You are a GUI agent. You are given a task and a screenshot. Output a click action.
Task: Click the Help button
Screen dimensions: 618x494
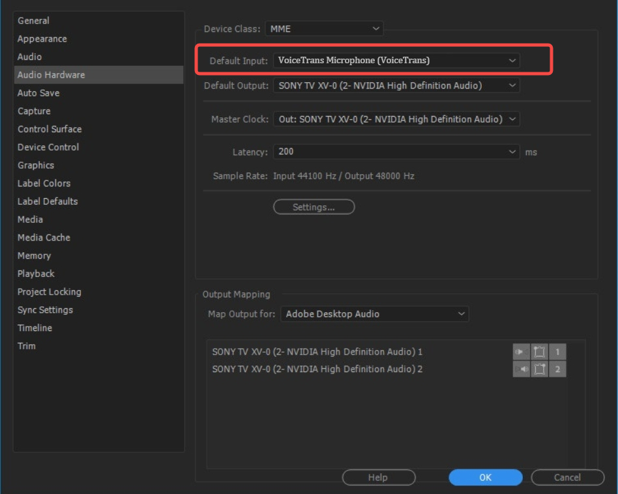[x=379, y=477]
